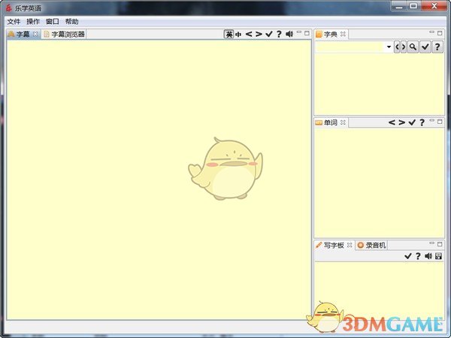Close the 字幕 tab
This screenshot has width=451, height=338.
35,35
